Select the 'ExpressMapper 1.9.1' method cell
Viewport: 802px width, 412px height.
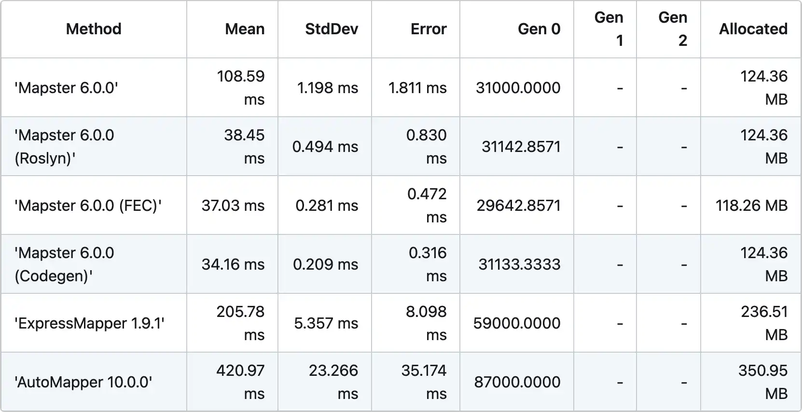(x=89, y=323)
